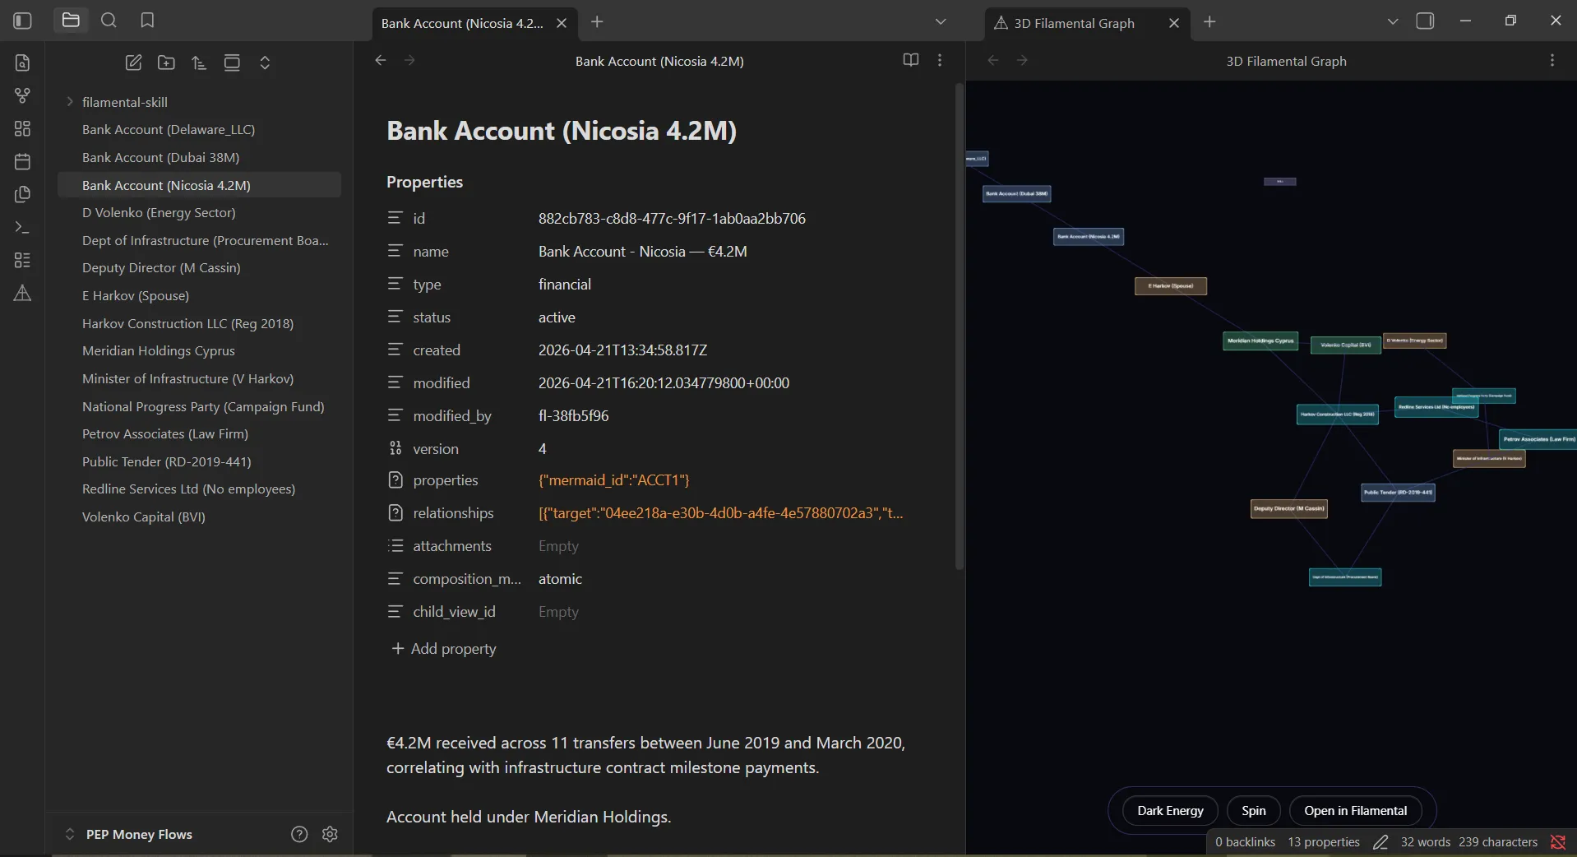
Task: Expand or collapse all folders
Action: coord(265,63)
